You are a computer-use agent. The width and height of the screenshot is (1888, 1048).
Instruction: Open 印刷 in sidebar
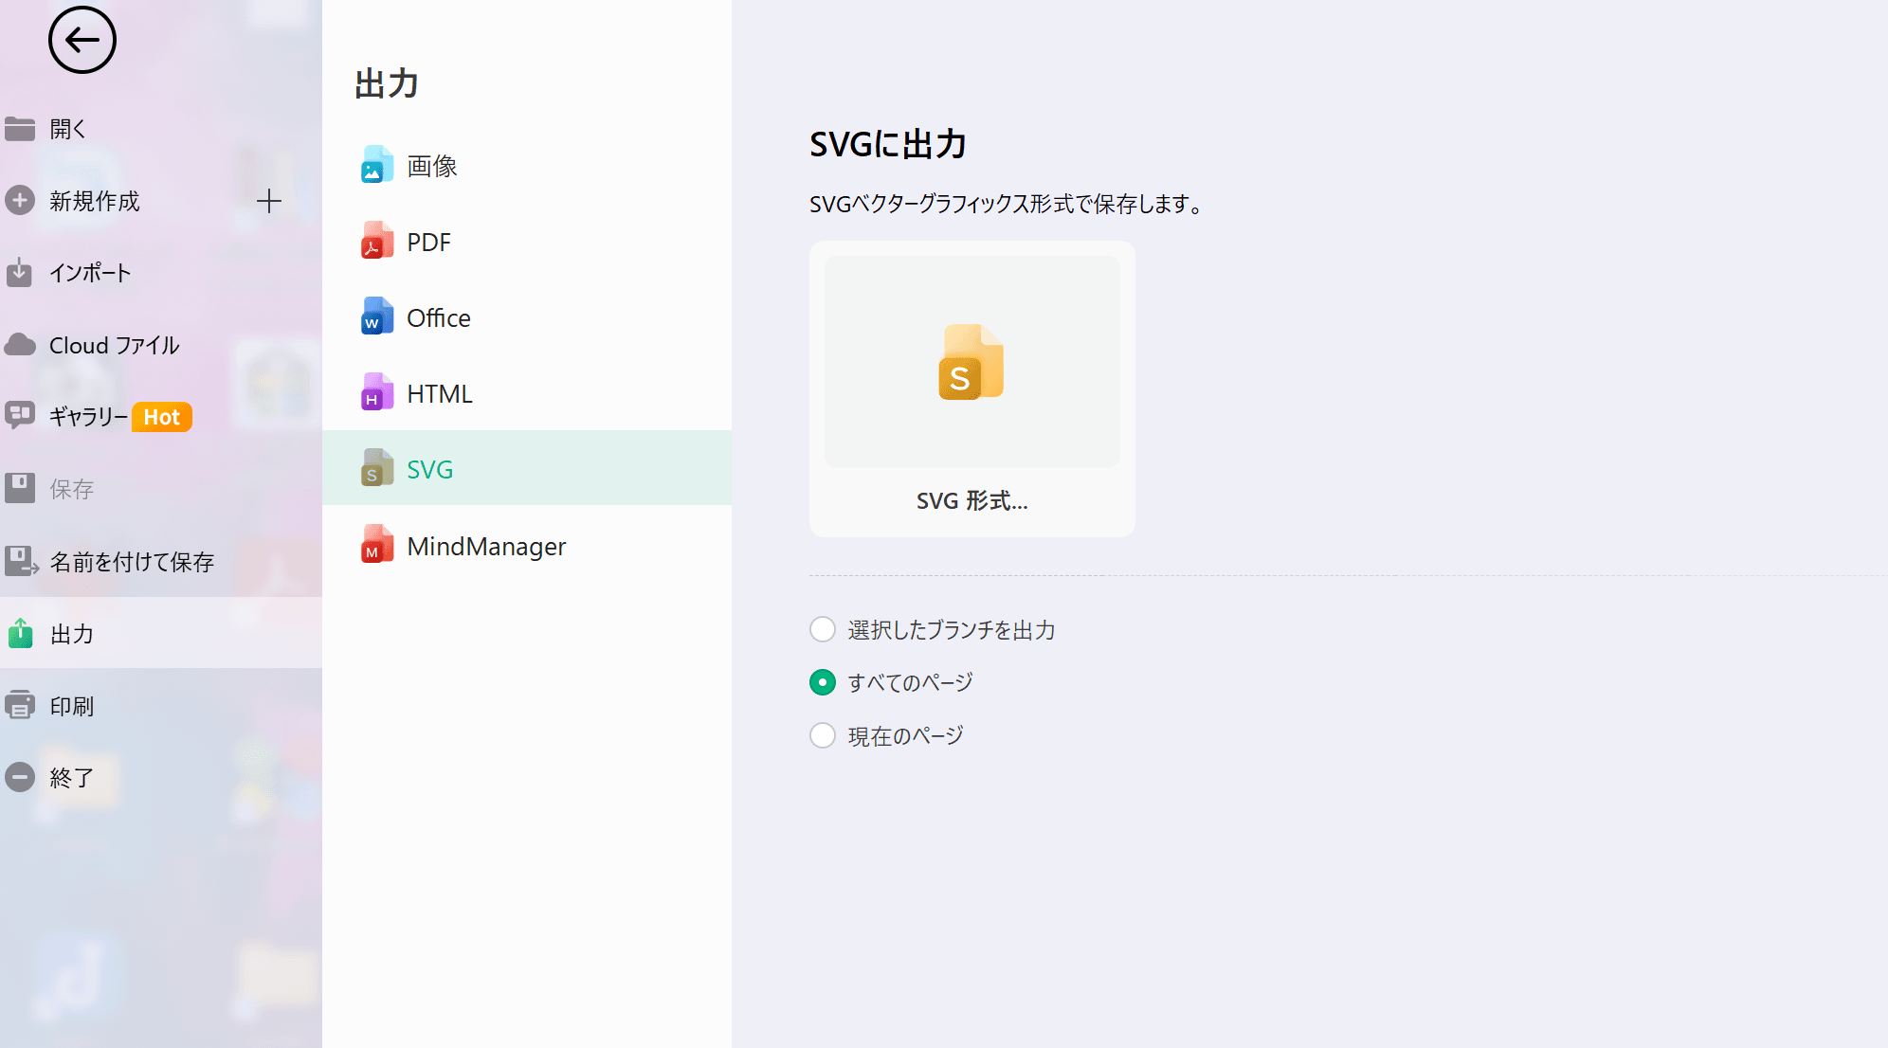(161, 705)
